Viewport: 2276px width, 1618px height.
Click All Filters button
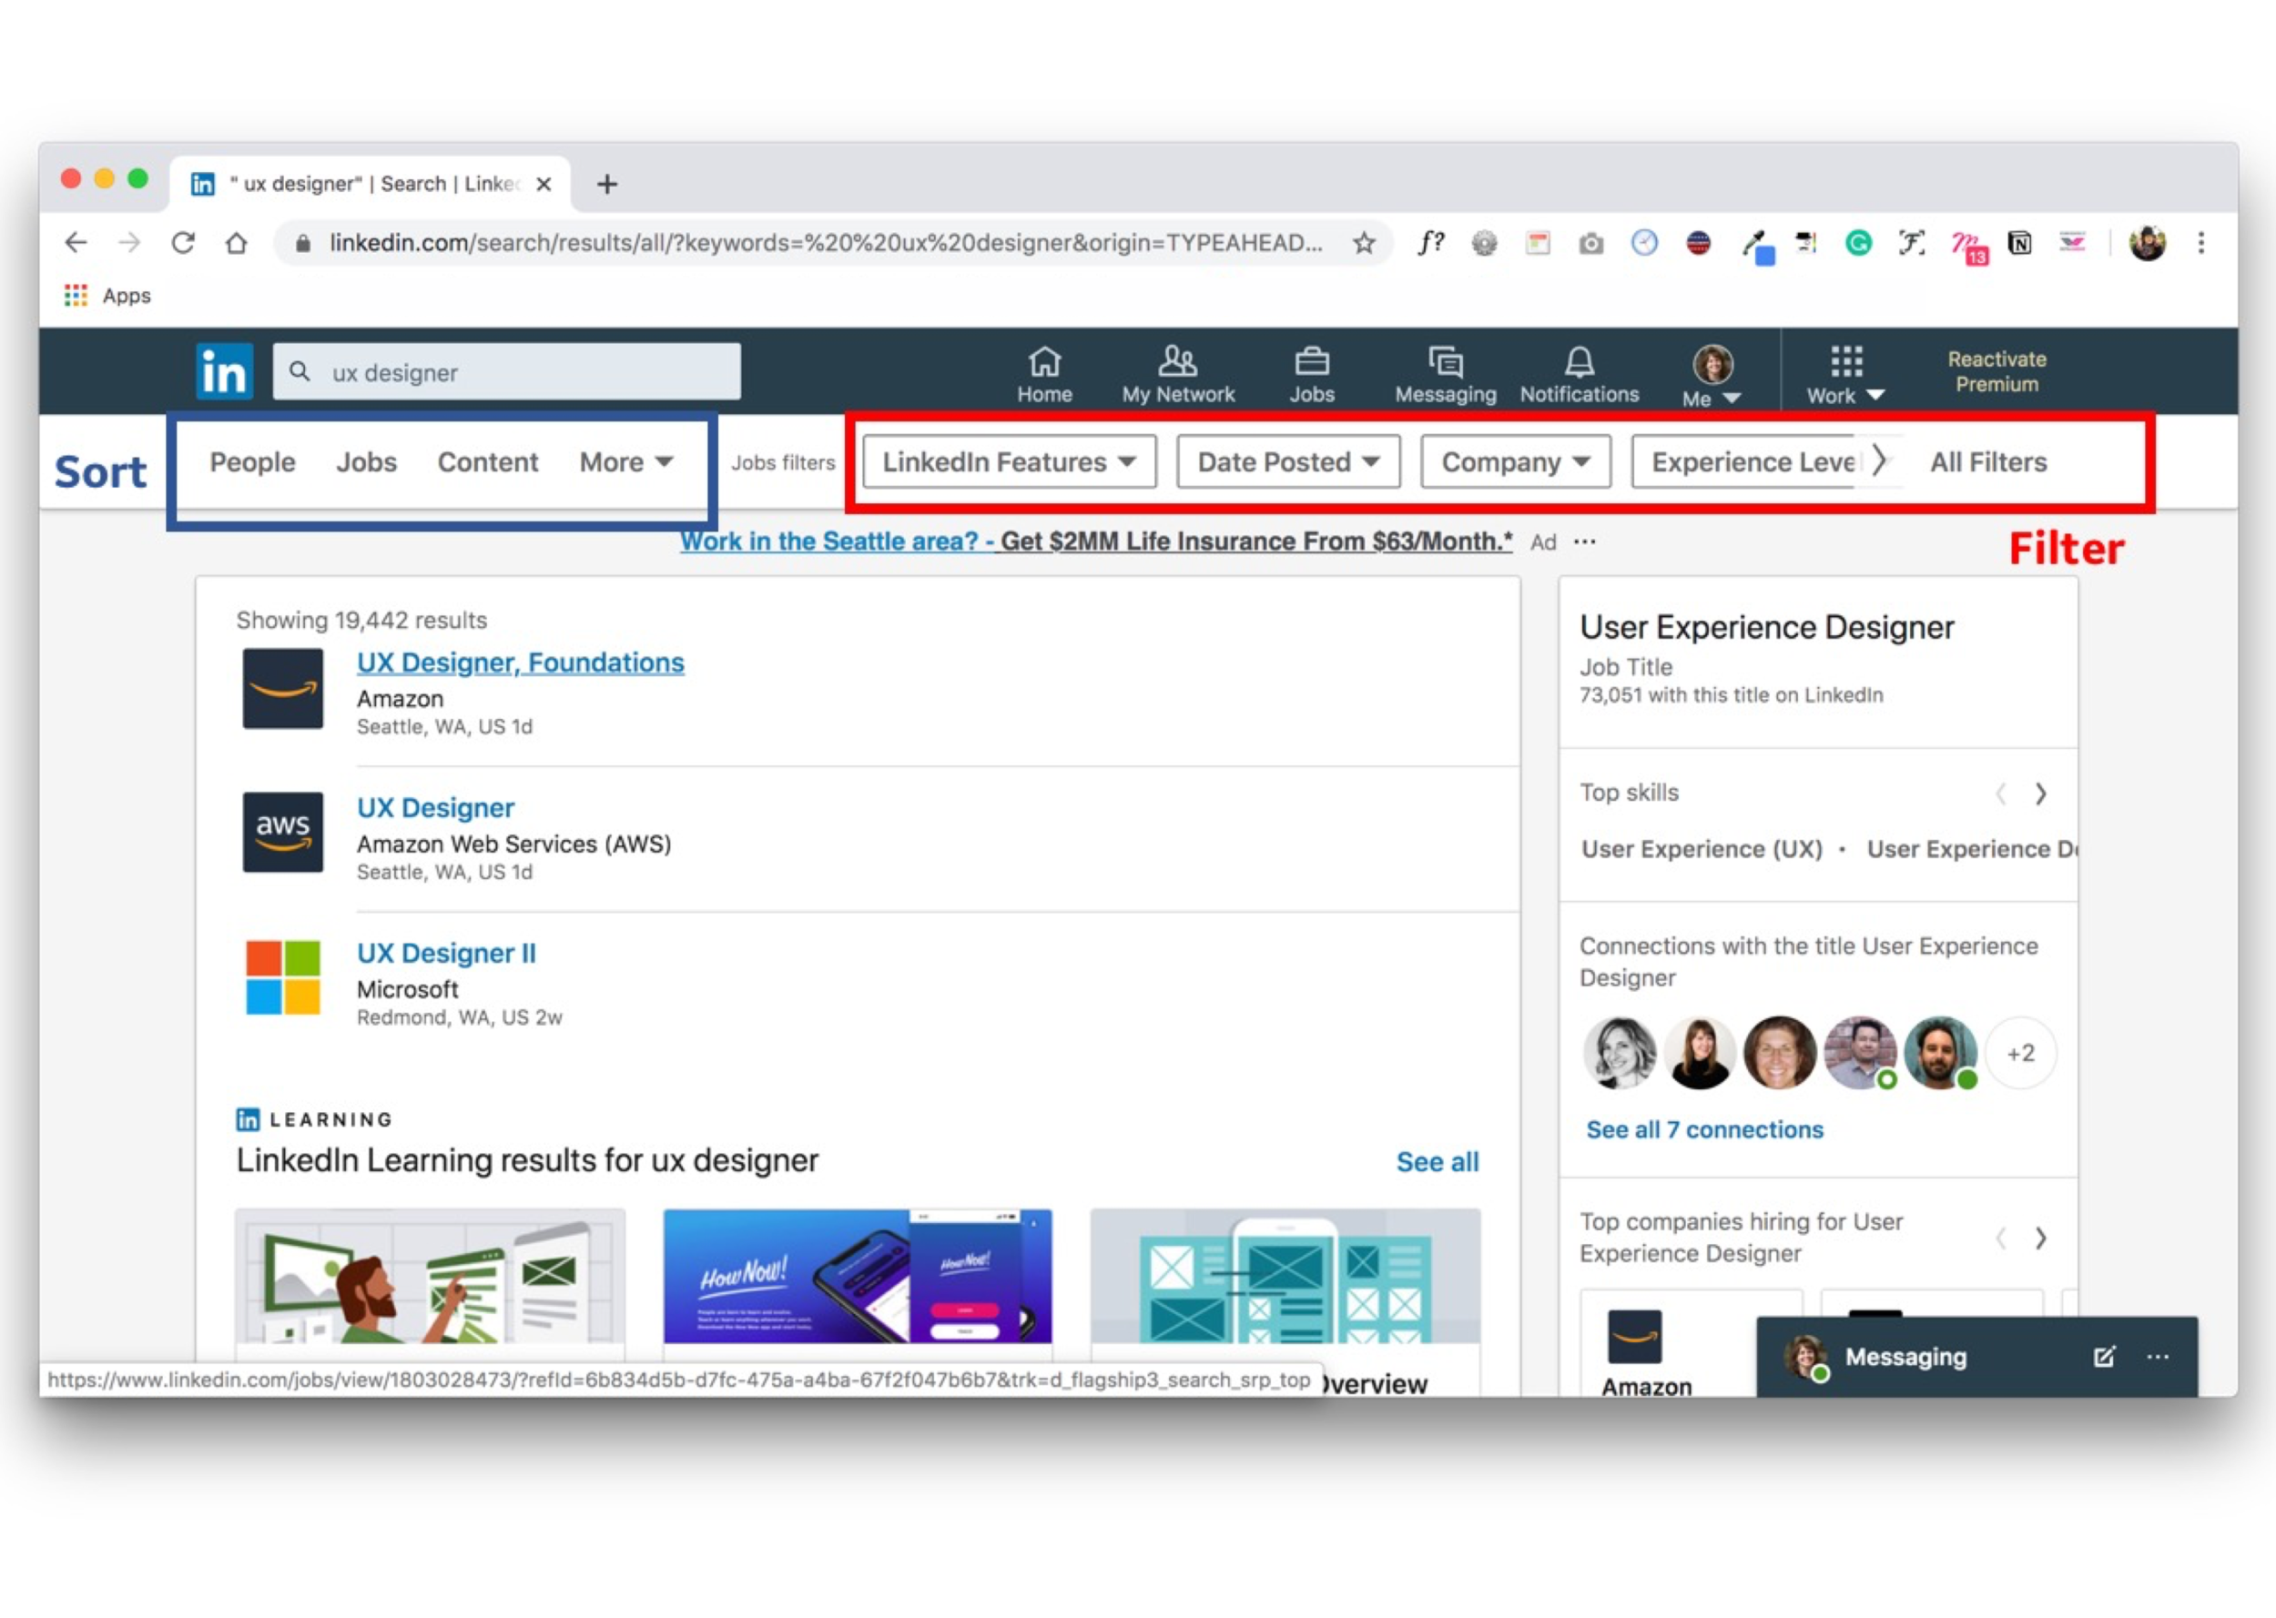pos(1987,461)
